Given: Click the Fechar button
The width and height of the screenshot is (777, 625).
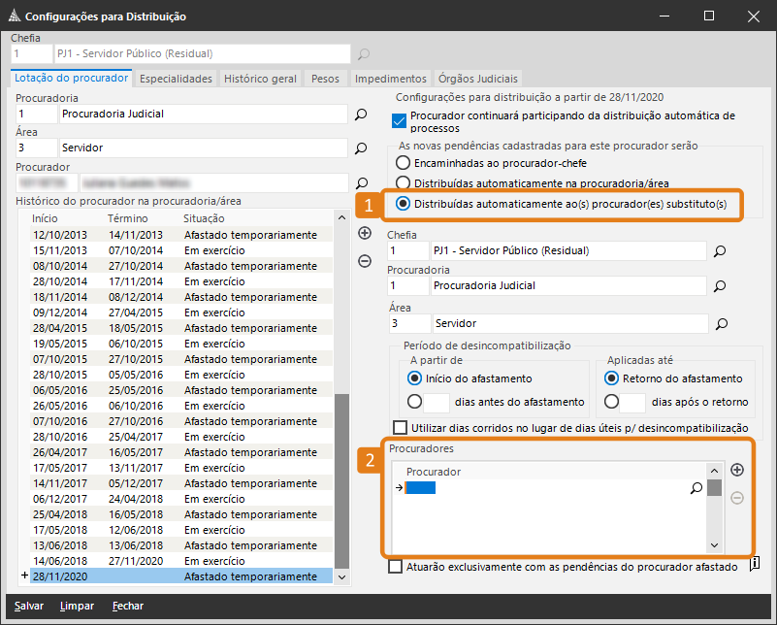Looking at the screenshot, I should (127, 606).
